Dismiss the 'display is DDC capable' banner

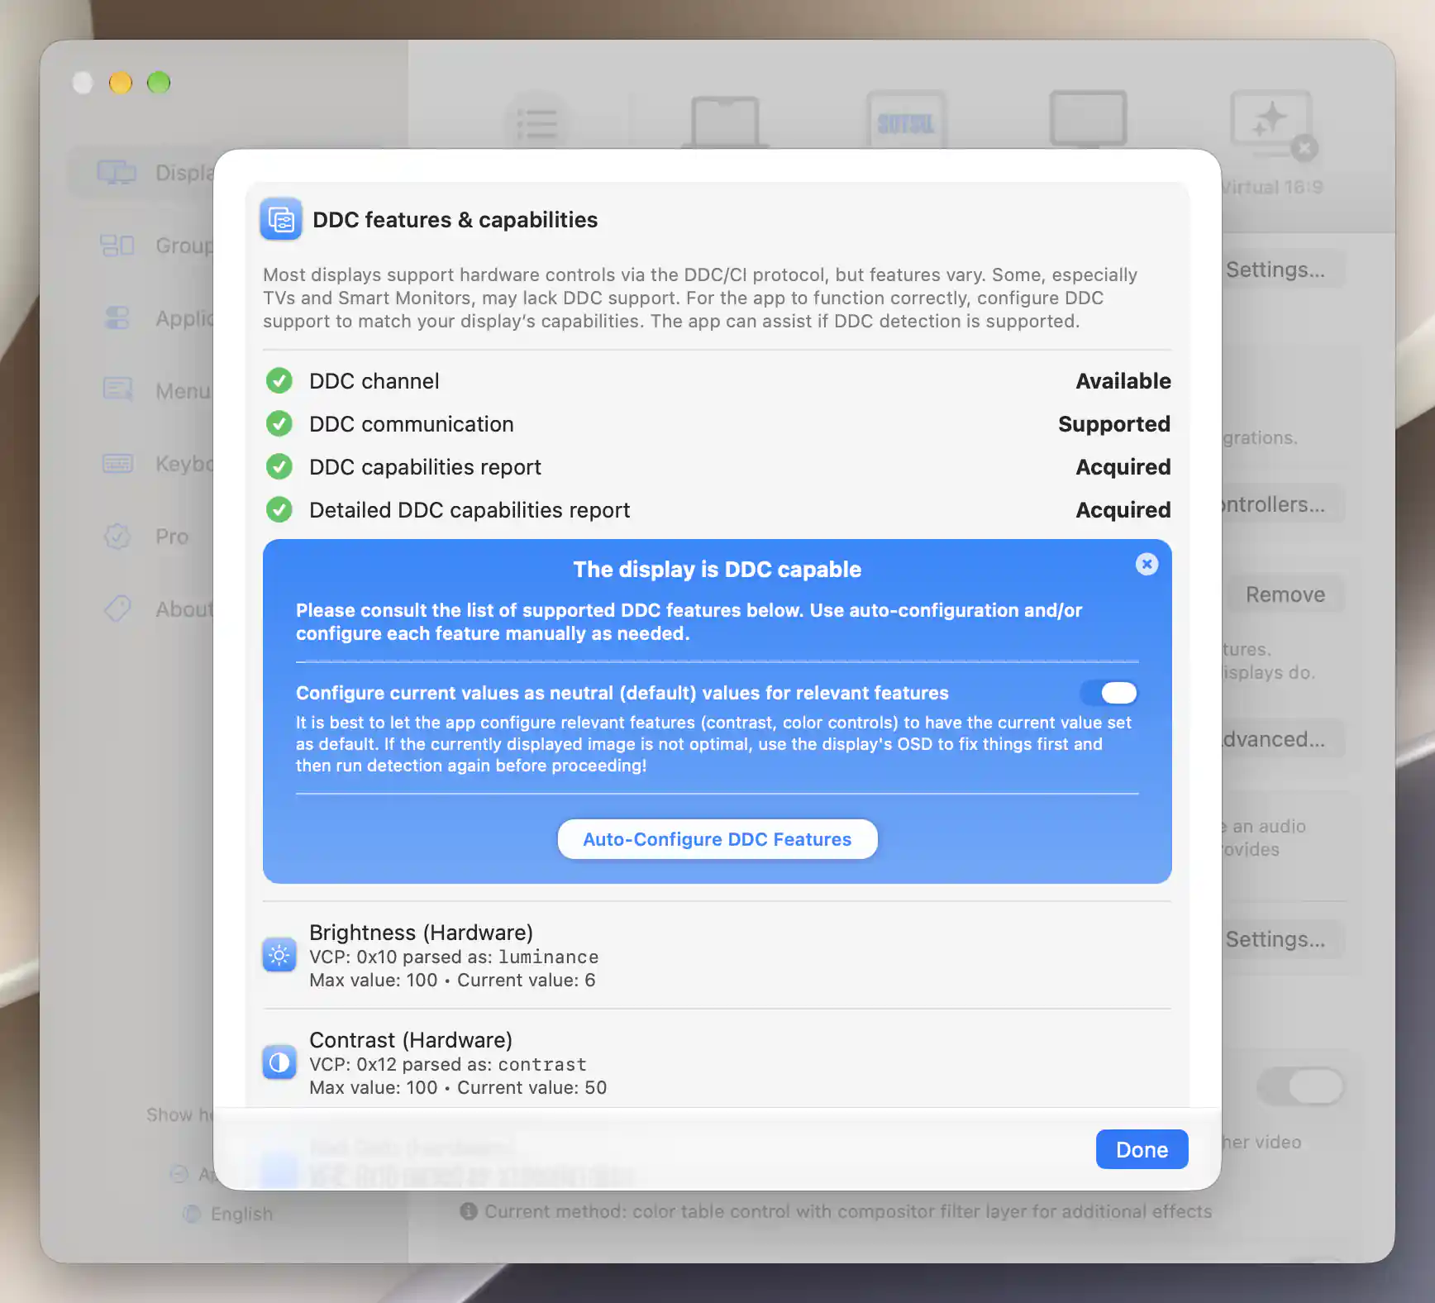pyautogui.click(x=1147, y=565)
